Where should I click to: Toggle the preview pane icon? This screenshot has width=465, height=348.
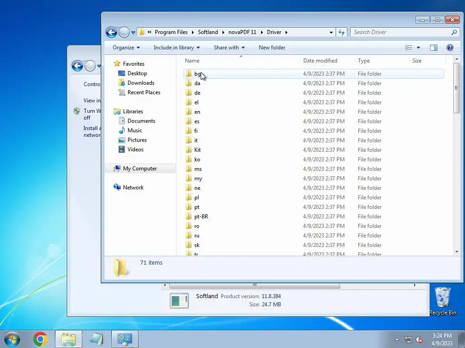(434, 48)
